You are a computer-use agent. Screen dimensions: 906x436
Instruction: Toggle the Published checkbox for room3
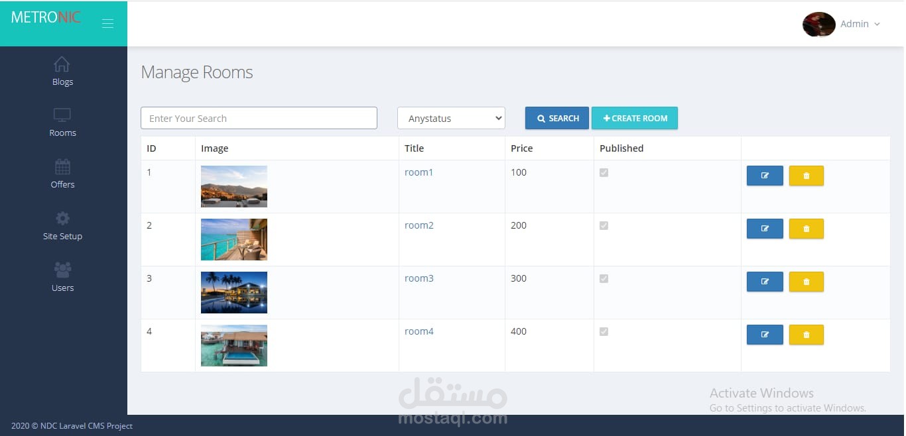604,278
